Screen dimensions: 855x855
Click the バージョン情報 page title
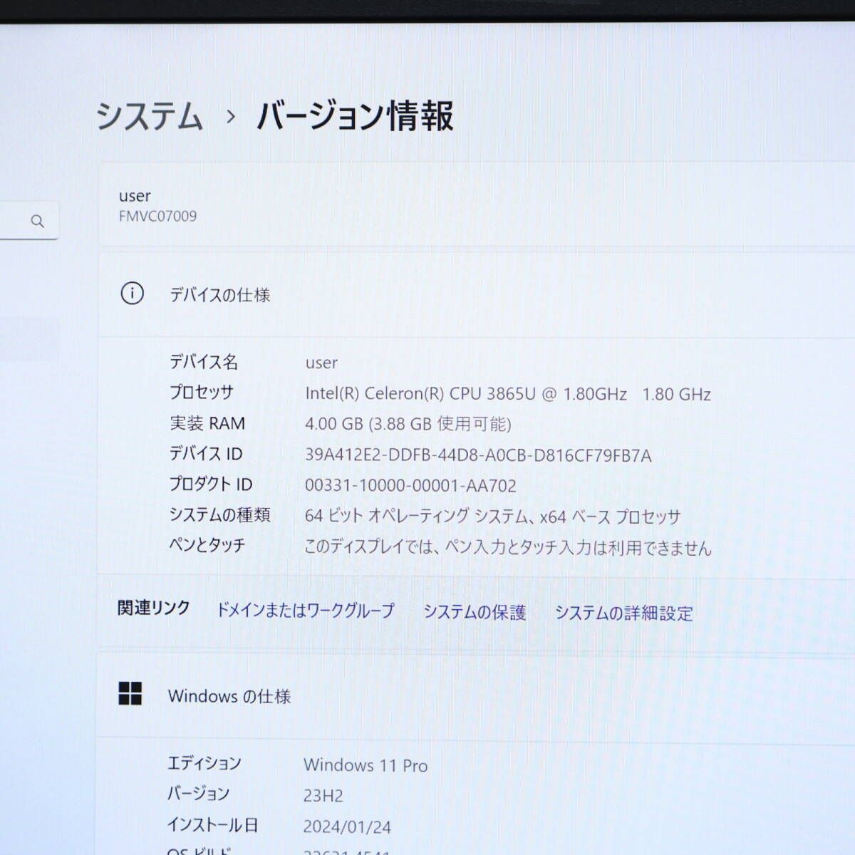pos(355,115)
